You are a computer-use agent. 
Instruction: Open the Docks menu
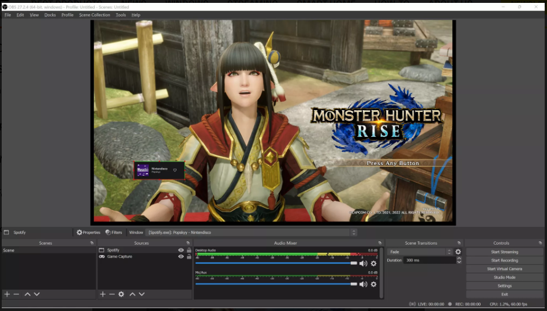(x=50, y=15)
